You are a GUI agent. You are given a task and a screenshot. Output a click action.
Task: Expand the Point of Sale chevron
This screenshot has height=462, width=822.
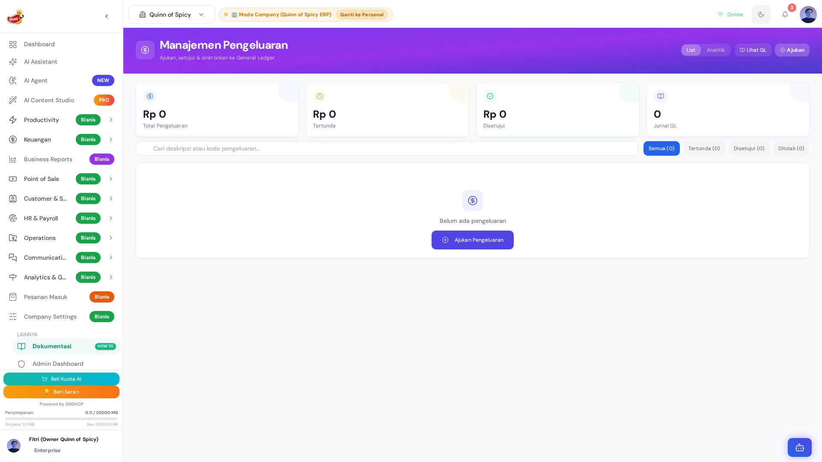pyautogui.click(x=111, y=179)
